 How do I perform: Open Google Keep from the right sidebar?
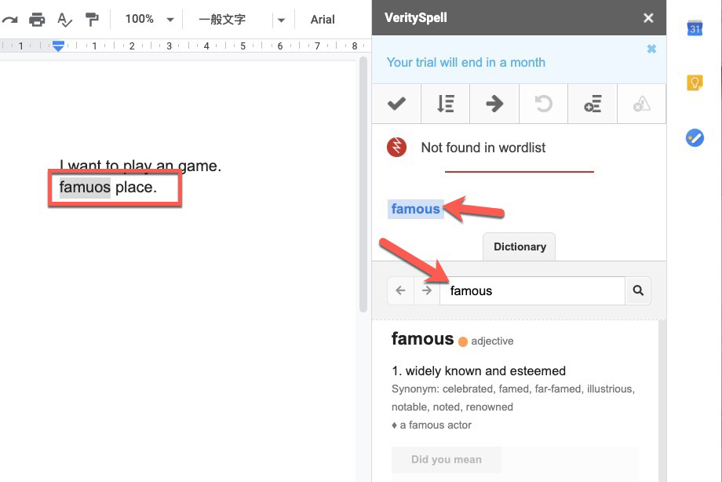coord(694,82)
